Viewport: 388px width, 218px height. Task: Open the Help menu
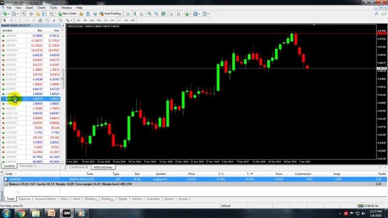click(x=79, y=8)
